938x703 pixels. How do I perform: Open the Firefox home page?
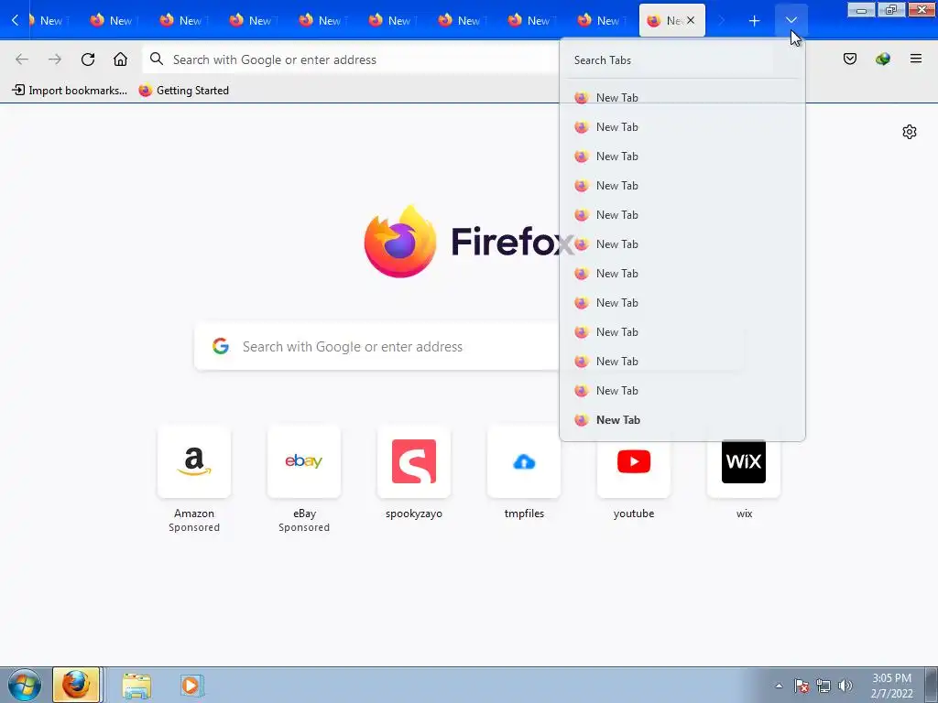[120, 59]
